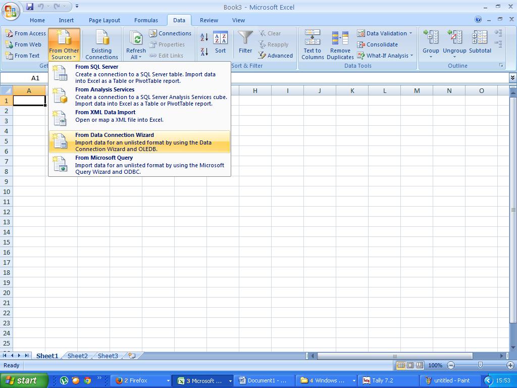Insert a new worksheet tab icon
This screenshot has width=517, height=388.
tap(132, 356)
